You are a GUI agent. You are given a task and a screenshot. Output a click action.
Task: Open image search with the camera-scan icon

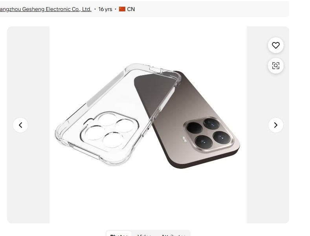(275, 66)
